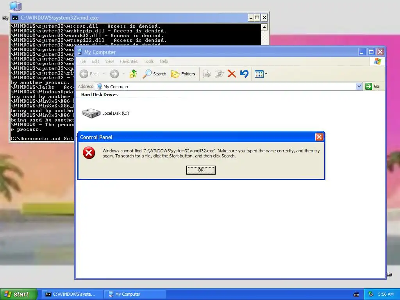This screenshot has width=400, height=300.
Task: Click the My Computer title bar icon
Action: click(80, 52)
